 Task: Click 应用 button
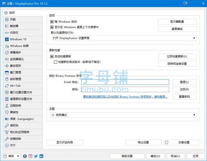click(196, 156)
